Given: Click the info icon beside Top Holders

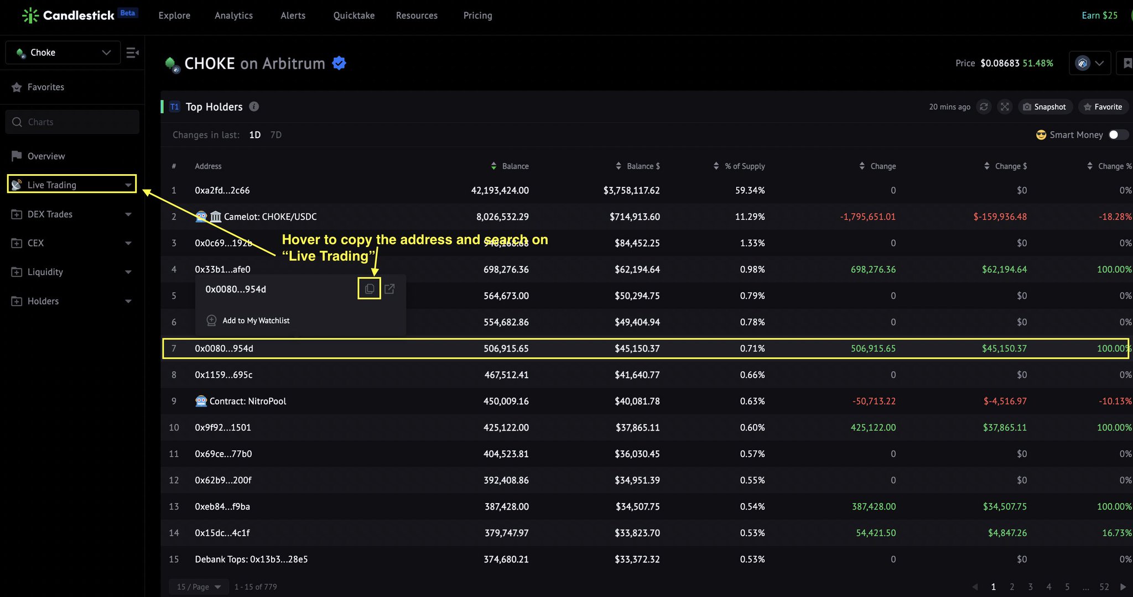Looking at the screenshot, I should 254,106.
